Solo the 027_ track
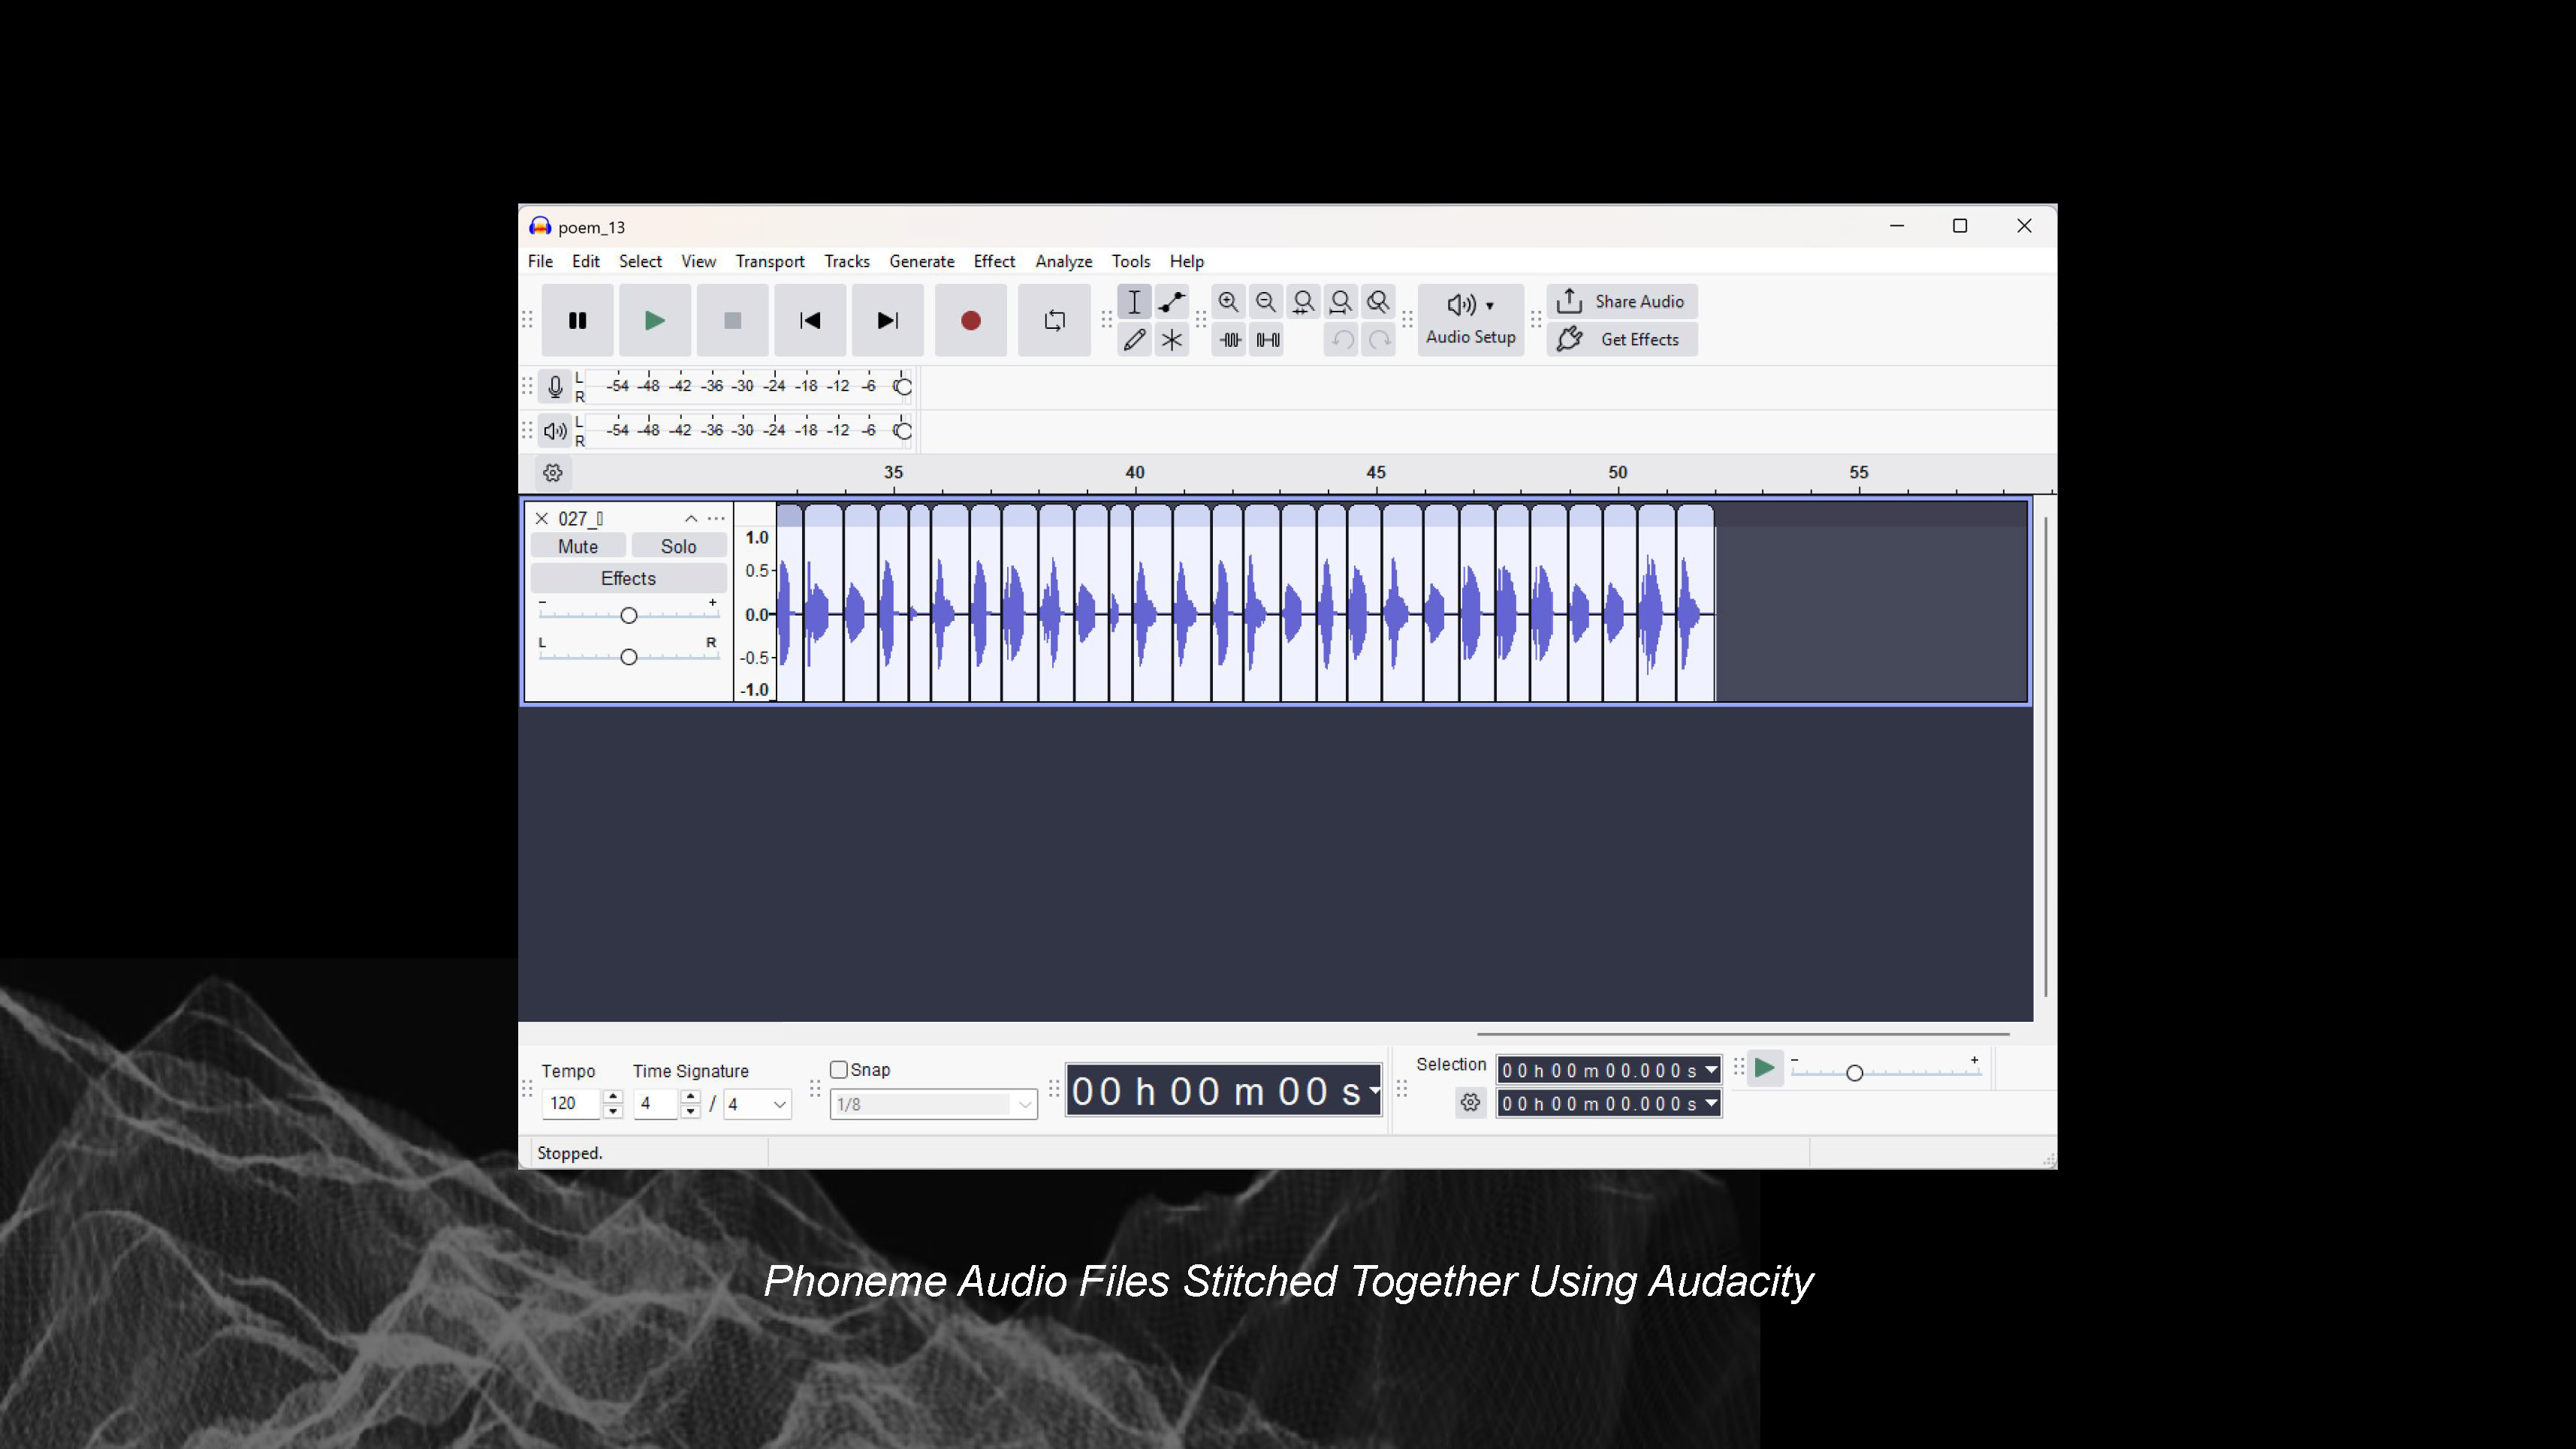Viewport: 2576px width, 1449px height. point(678,546)
